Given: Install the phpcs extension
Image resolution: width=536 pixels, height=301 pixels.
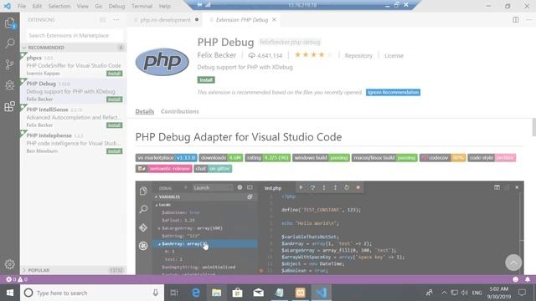Looking at the screenshot, I should 114,74.
